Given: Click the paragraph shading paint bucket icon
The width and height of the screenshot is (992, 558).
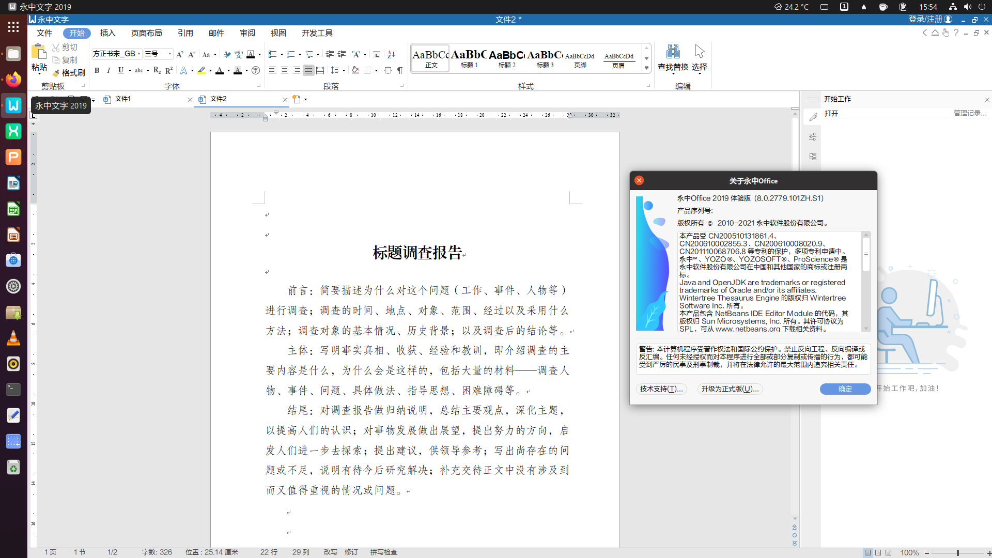Looking at the screenshot, I should [x=355, y=70].
